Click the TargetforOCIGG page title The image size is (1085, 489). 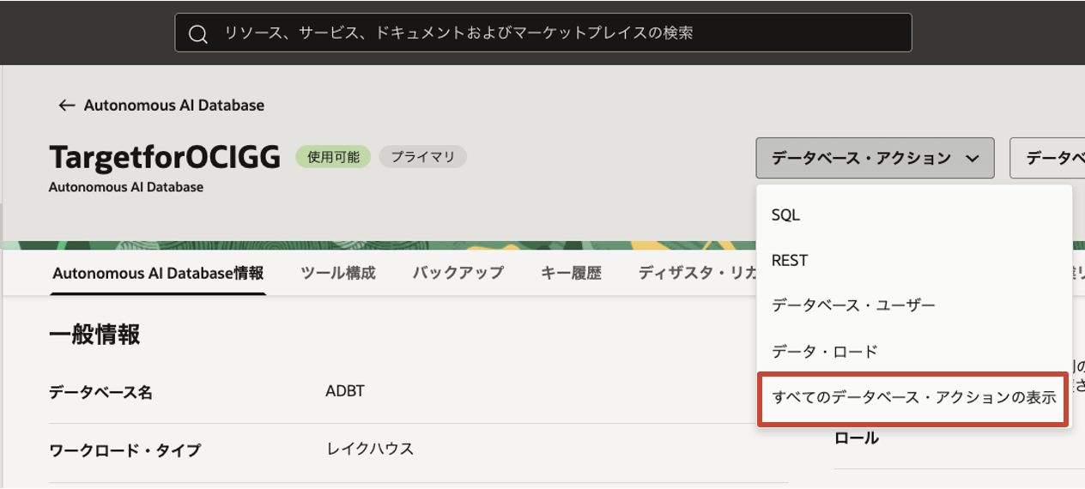point(165,158)
